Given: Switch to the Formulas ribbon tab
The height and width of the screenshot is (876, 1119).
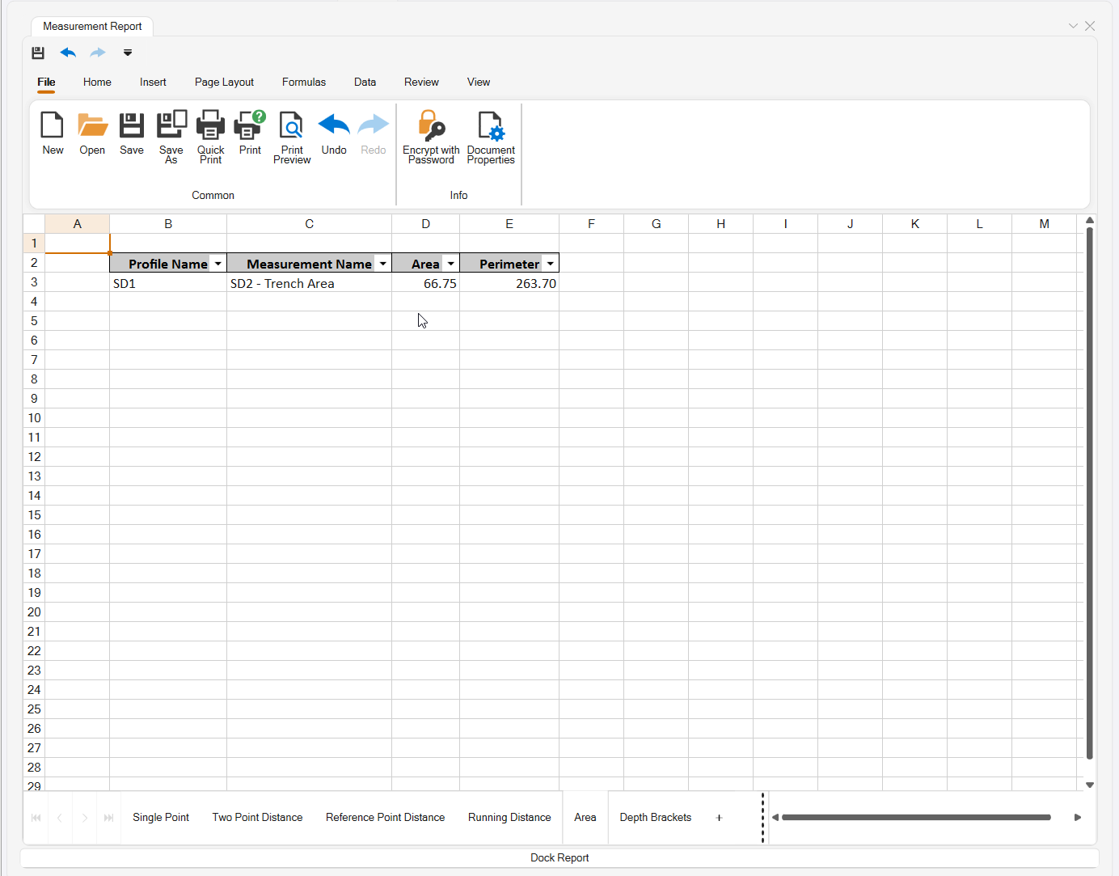Looking at the screenshot, I should point(304,82).
